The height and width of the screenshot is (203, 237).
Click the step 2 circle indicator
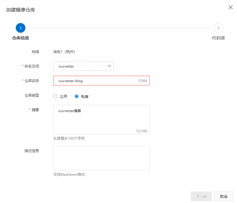(218, 28)
